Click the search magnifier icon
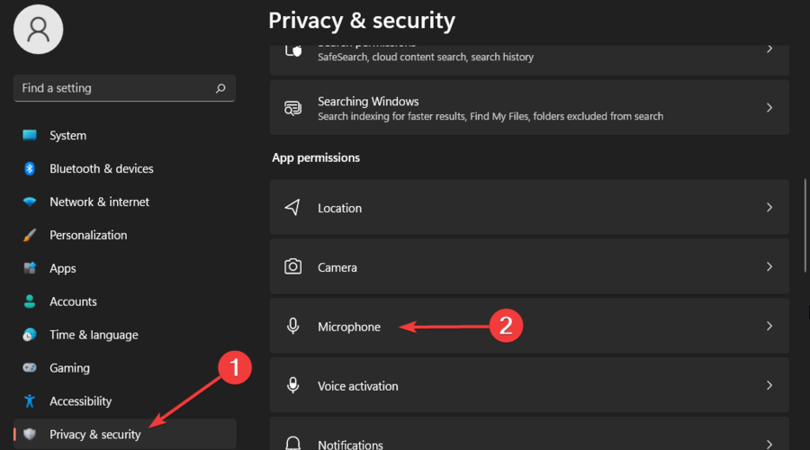 pyautogui.click(x=220, y=88)
